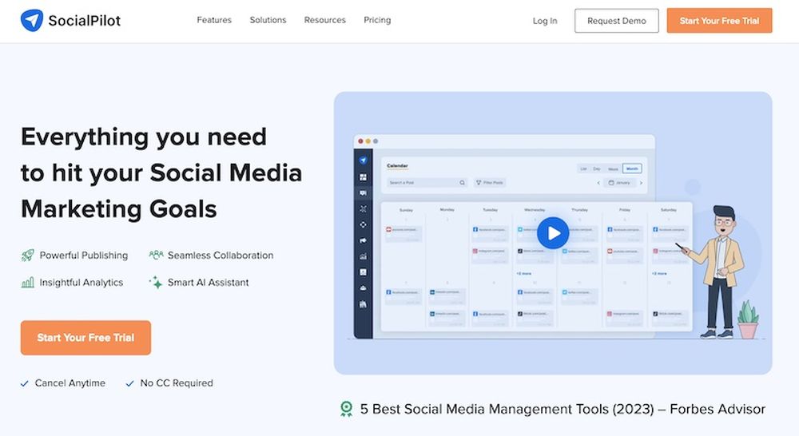Click the No CC Required text

[177, 383]
